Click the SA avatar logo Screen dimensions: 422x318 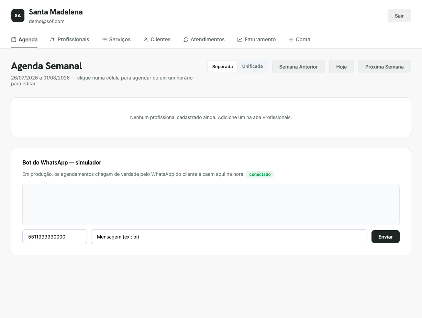pyautogui.click(x=18, y=15)
